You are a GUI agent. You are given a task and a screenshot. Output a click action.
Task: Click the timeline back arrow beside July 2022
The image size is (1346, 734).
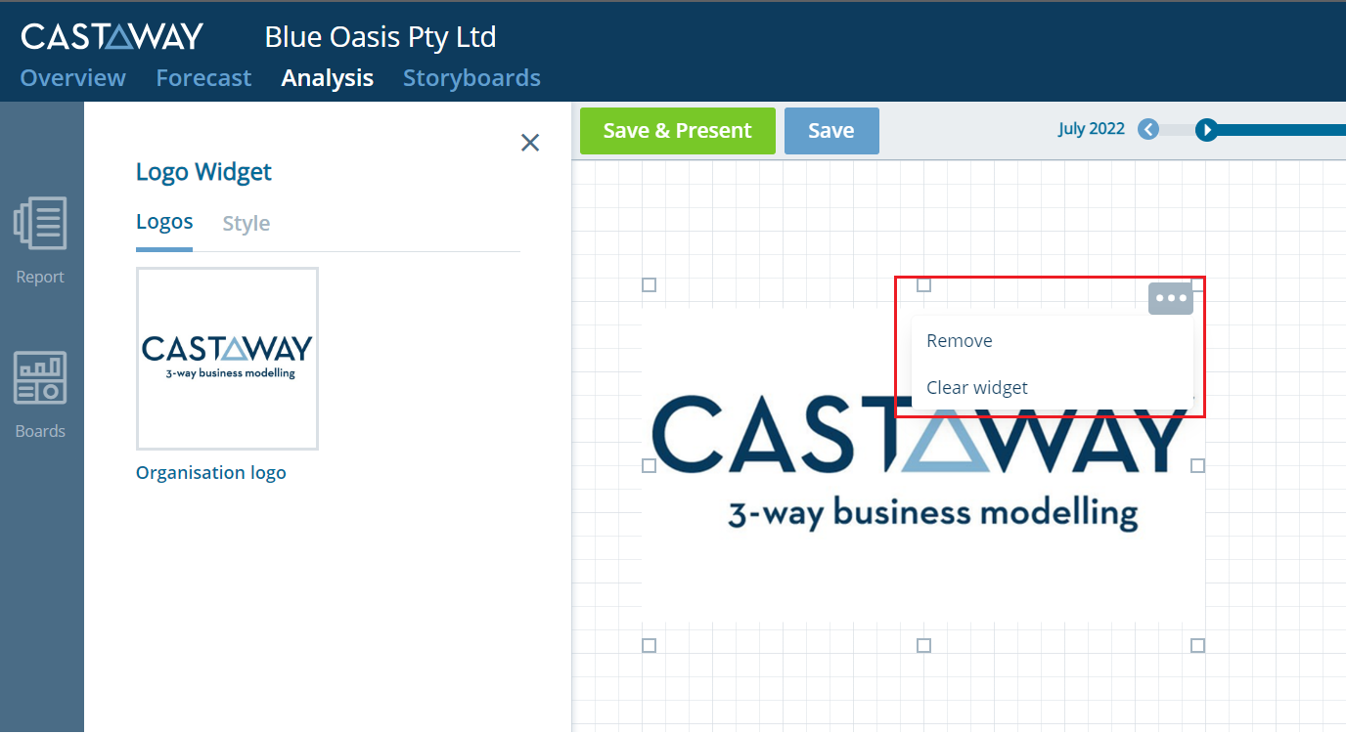pos(1148,129)
